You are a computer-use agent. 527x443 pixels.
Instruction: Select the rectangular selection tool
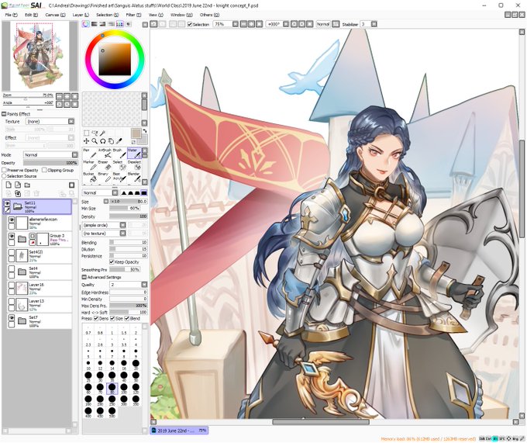[86, 133]
